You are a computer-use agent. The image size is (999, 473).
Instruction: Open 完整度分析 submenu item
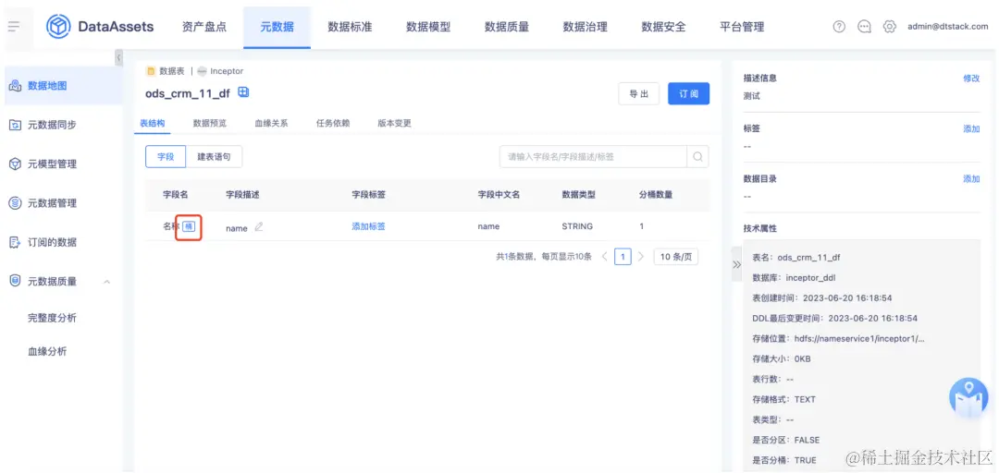pos(52,318)
